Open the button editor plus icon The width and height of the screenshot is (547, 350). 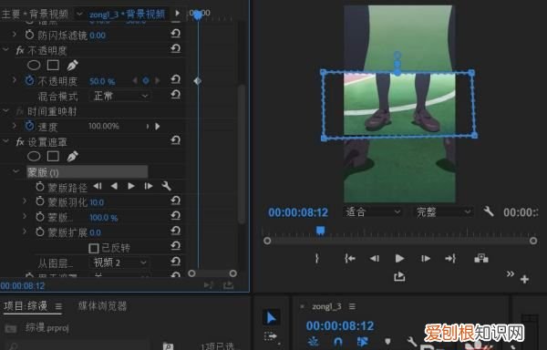[524, 279]
